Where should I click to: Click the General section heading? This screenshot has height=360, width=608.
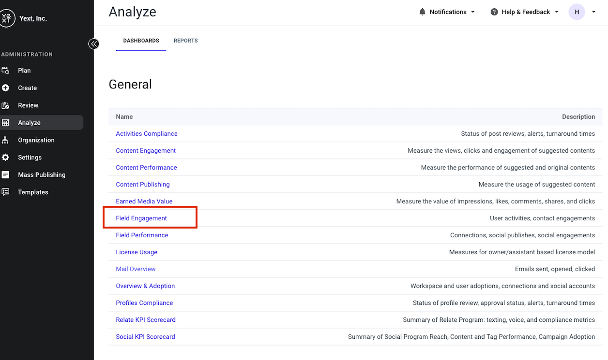pyautogui.click(x=130, y=84)
